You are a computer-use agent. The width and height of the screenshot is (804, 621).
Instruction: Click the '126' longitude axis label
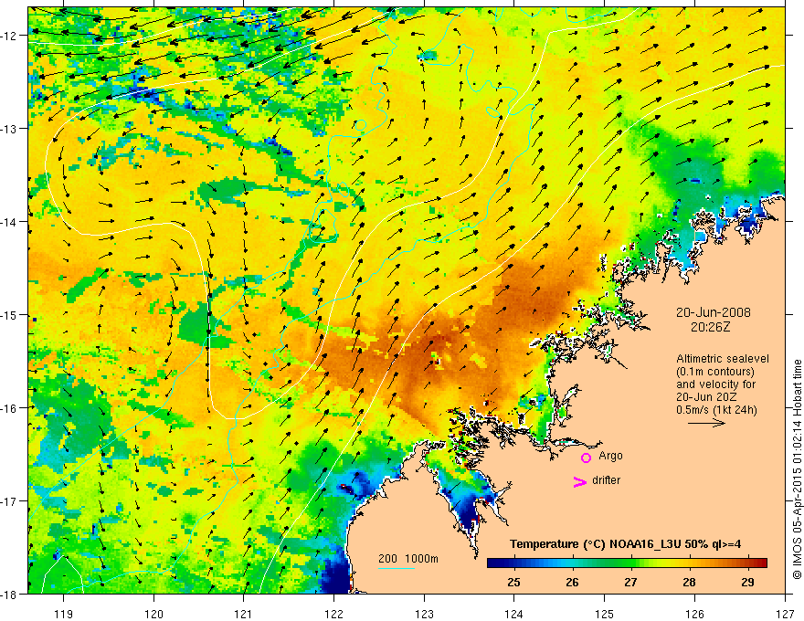coord(694,614)
